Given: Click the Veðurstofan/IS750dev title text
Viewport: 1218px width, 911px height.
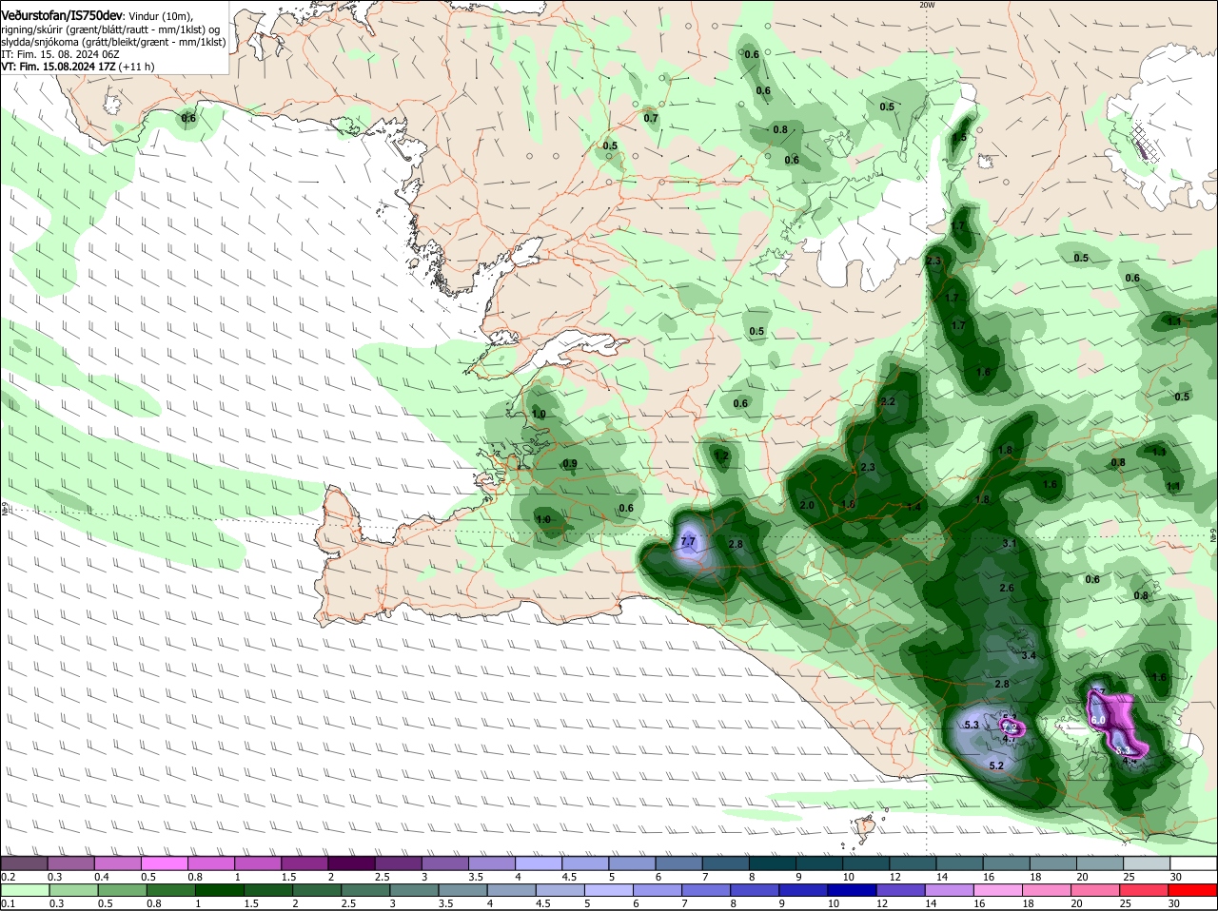Looking at the screenshot, I should point(61,17).
